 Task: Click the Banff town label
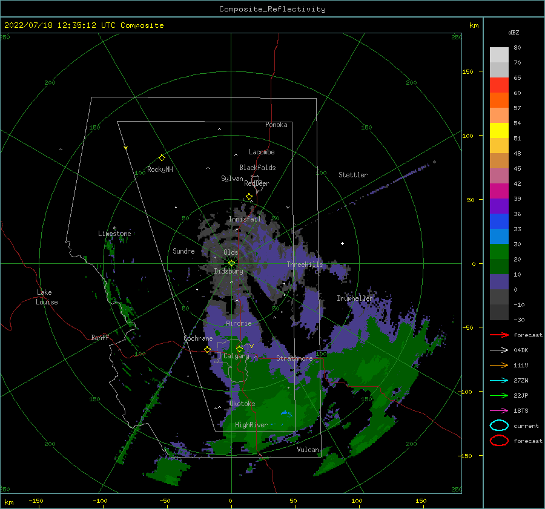click(100, 338)
